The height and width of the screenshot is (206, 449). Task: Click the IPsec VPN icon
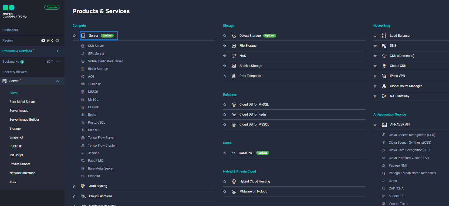tap(384, 76)
